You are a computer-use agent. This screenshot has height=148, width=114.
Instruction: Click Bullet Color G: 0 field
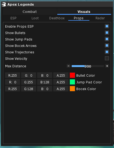[29, 75]
